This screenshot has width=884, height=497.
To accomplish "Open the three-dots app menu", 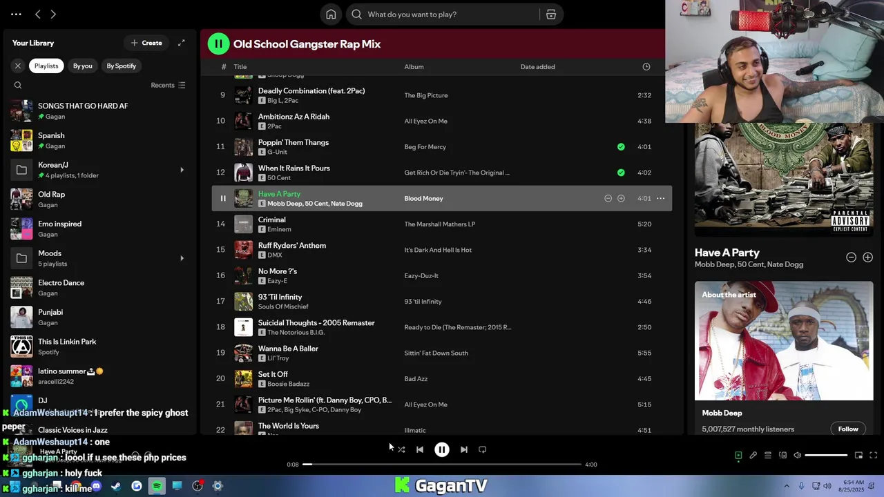I will pyautogui.click(x=16, y=14).
